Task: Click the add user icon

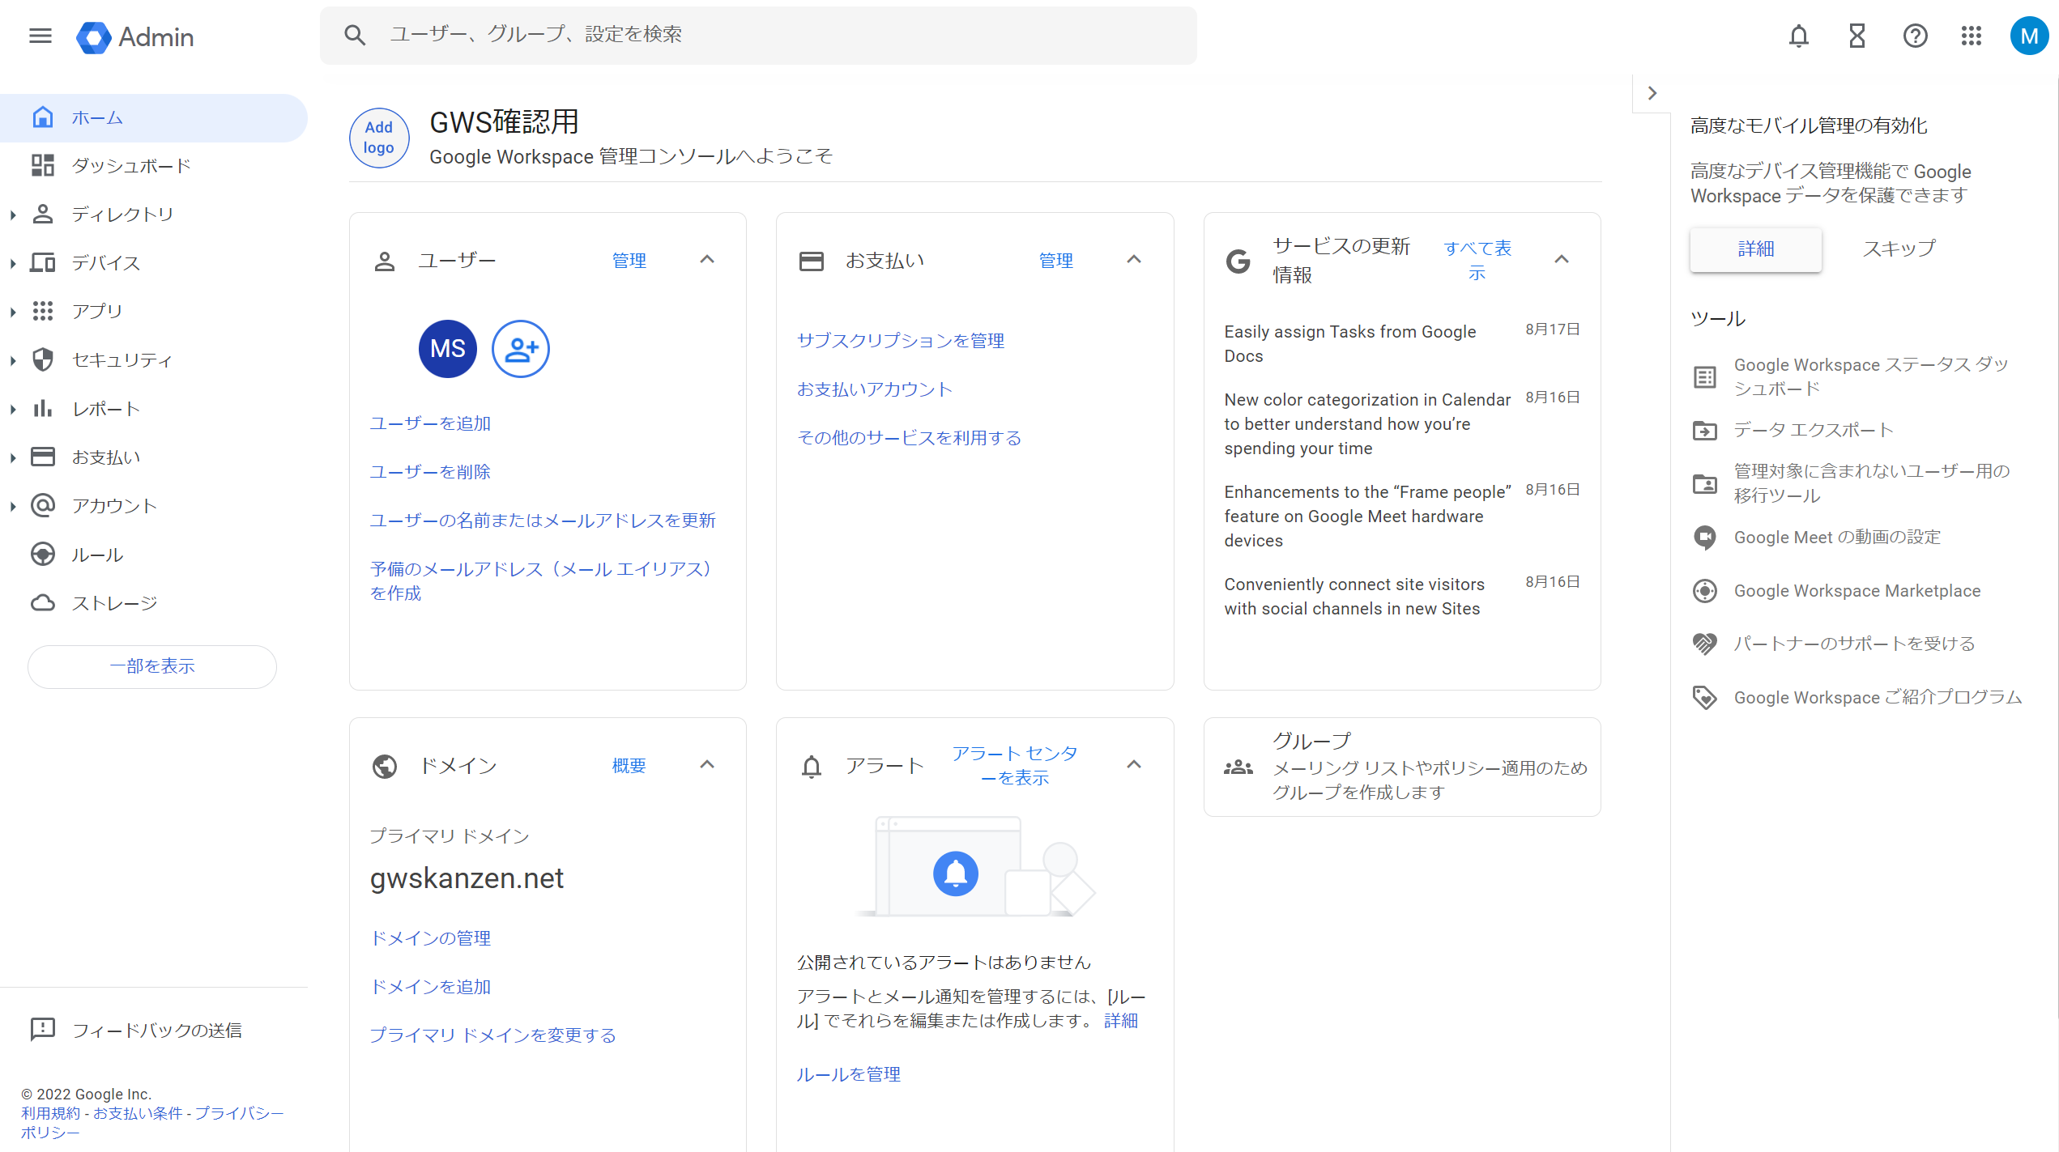Action: [x=521, y=349]
